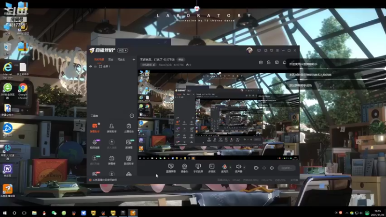Open File Explorer on the taskbar
Image resolution: width=386 pixels, height=217 pixels.
[34, 213]
